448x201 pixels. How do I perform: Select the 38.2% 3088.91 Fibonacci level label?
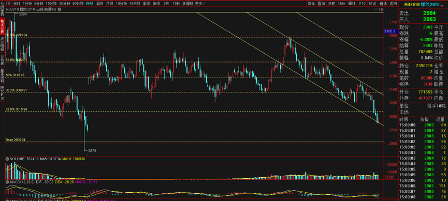(x=16, y=90)
